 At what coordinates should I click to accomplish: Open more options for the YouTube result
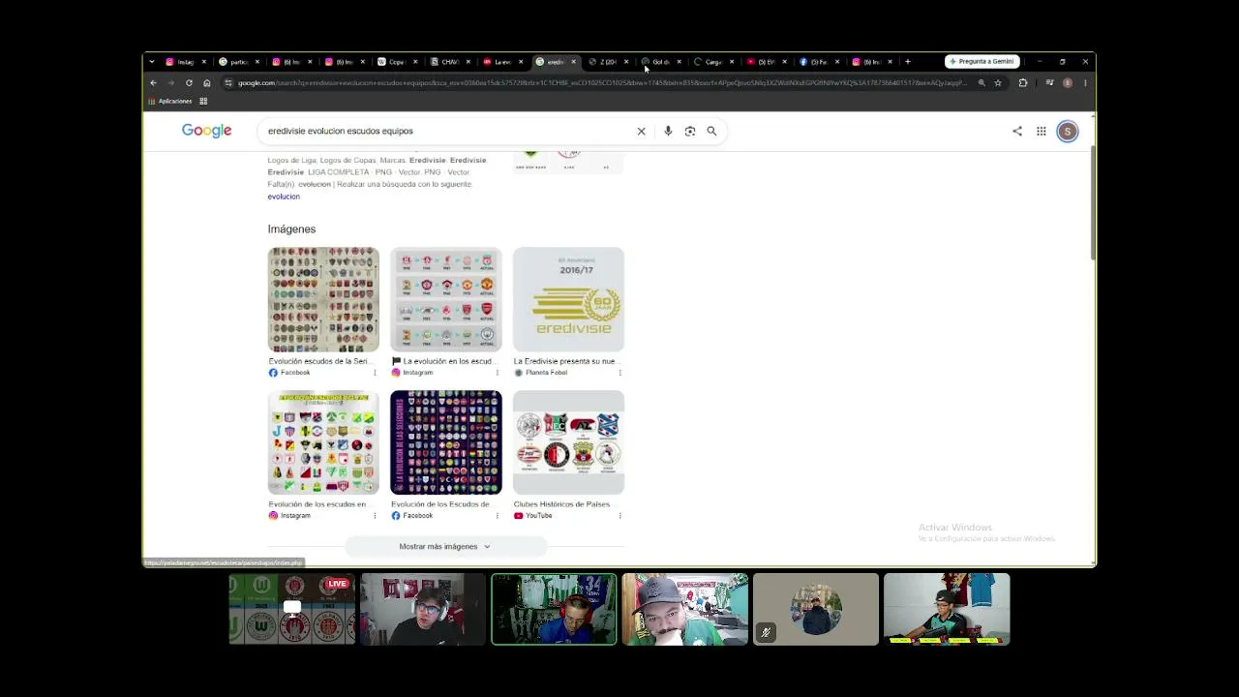coord(619,516)
